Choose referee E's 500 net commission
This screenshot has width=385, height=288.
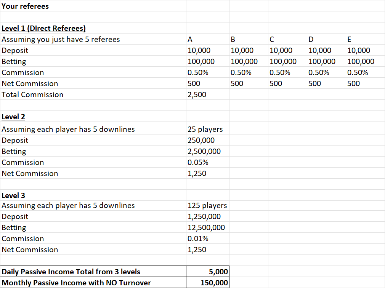coord(354,83)
